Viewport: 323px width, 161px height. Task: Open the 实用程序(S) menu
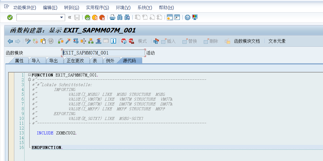(x=97, y=8)
